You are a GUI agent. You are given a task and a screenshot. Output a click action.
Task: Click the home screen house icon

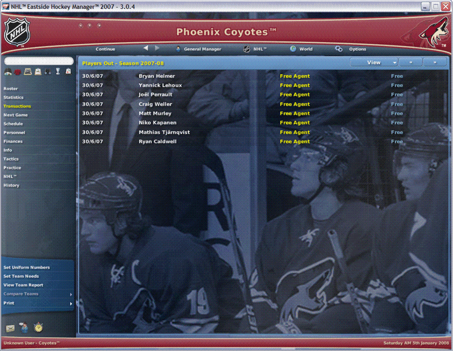pyautogui.click(x=8, y=72)
